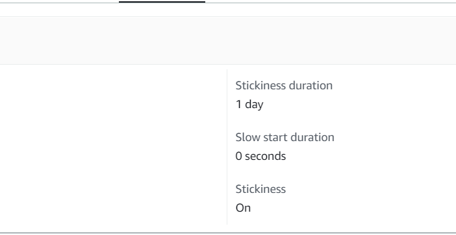Click the blank space right of "On"
The height and width of the screenshot is (235, 456).
coord(349,208)
